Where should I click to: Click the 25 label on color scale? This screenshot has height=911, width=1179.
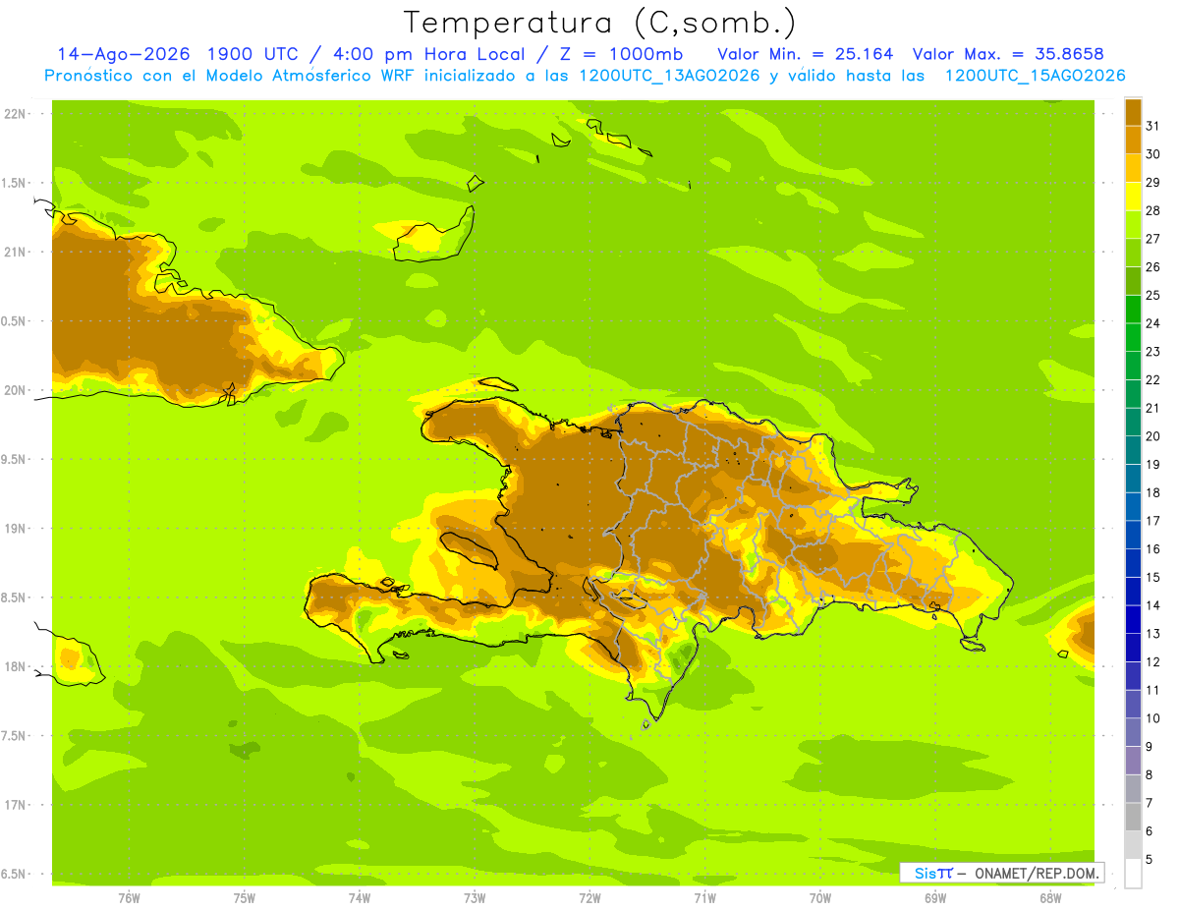click(x=1152, y=295)
